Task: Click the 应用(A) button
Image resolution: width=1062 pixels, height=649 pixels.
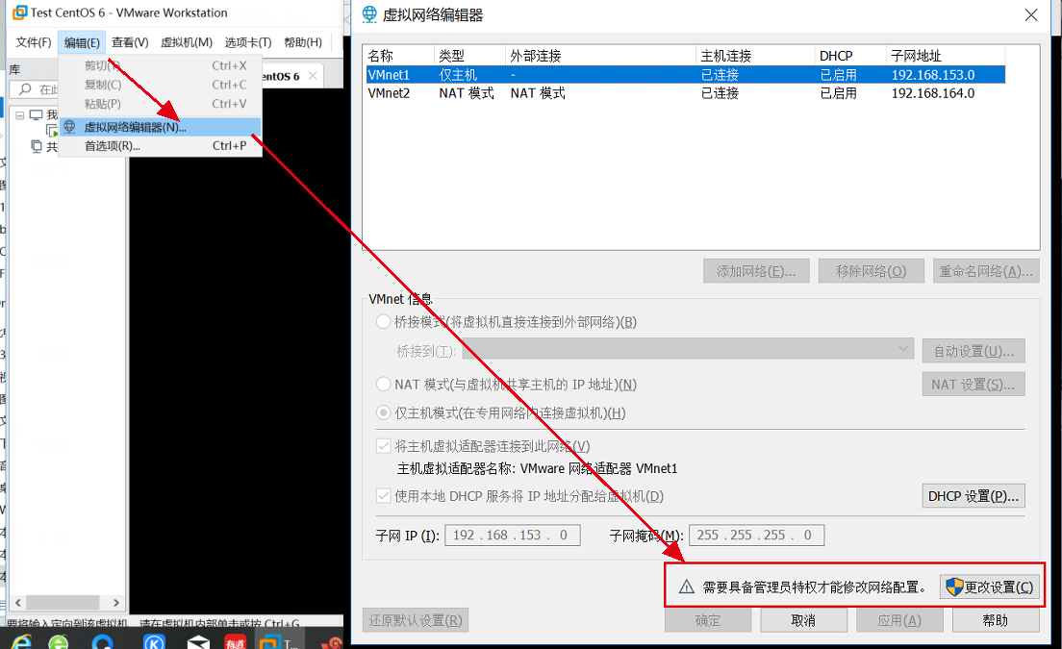Action: (x=899, y=620)
